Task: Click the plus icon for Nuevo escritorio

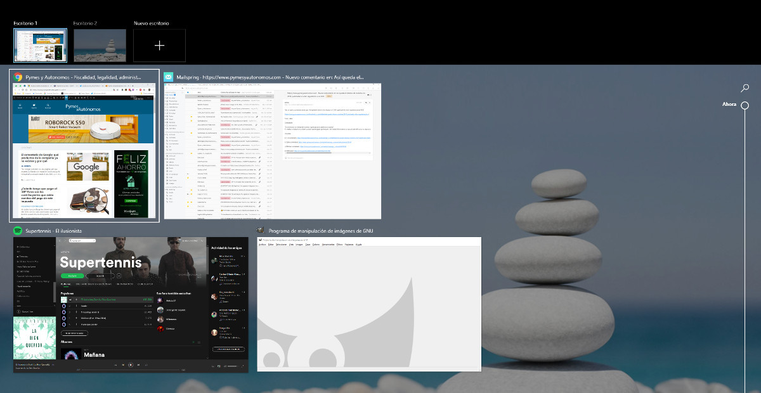Action: [159, 46]
